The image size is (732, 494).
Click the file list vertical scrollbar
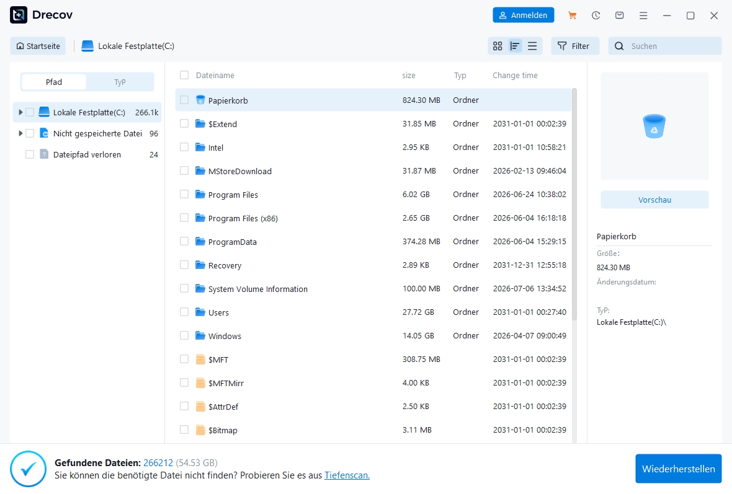click(x=574, y=204)
